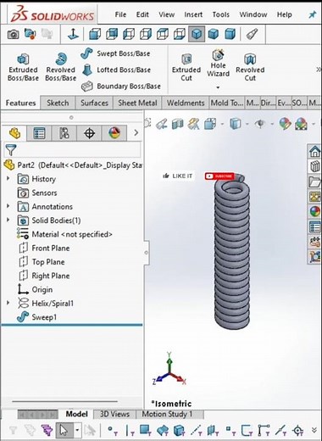The image size is (322, 441).
Task: Open the Motion Study 1 tab
Action: (x=167, y=414)
